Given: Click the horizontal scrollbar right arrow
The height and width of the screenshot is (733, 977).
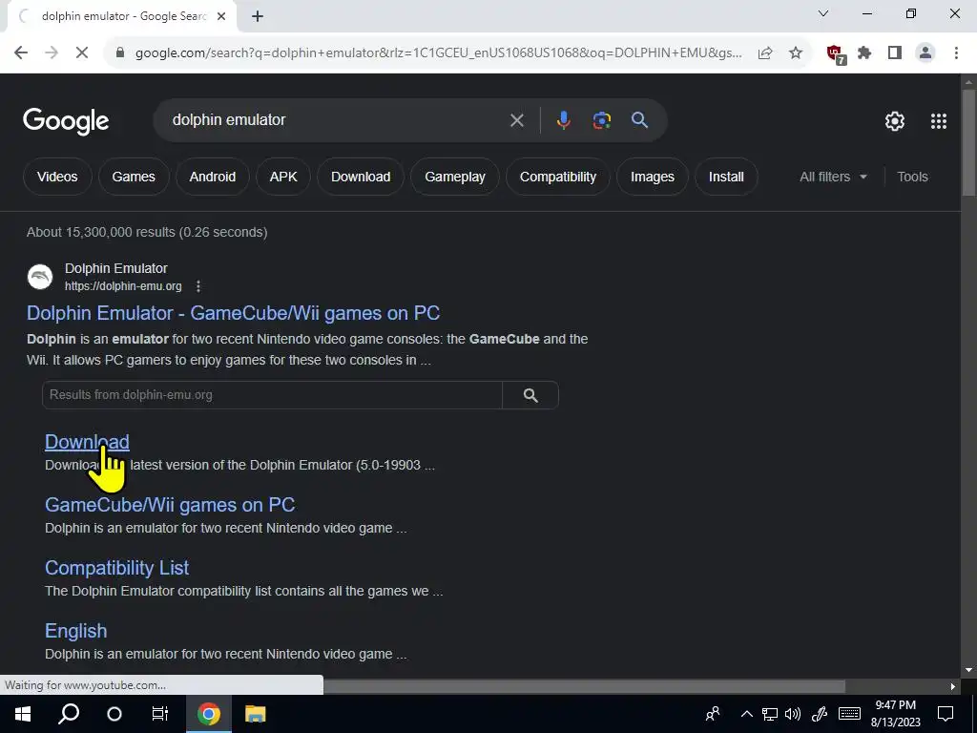Looking at the screenshot, I should tap(953, 686).
